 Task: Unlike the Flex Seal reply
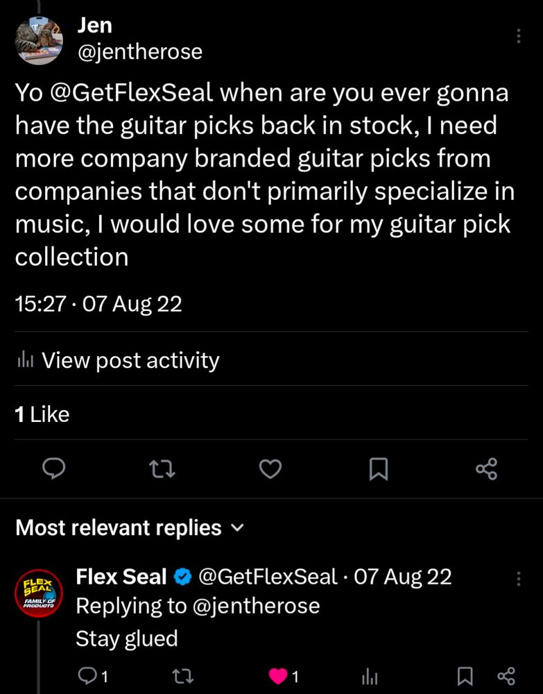pyautogui.click(x=277, y=675)
